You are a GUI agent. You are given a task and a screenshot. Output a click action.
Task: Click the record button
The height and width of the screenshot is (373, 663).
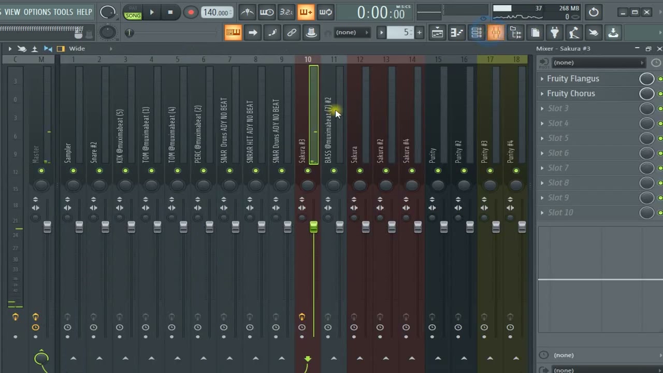point(191,12)
